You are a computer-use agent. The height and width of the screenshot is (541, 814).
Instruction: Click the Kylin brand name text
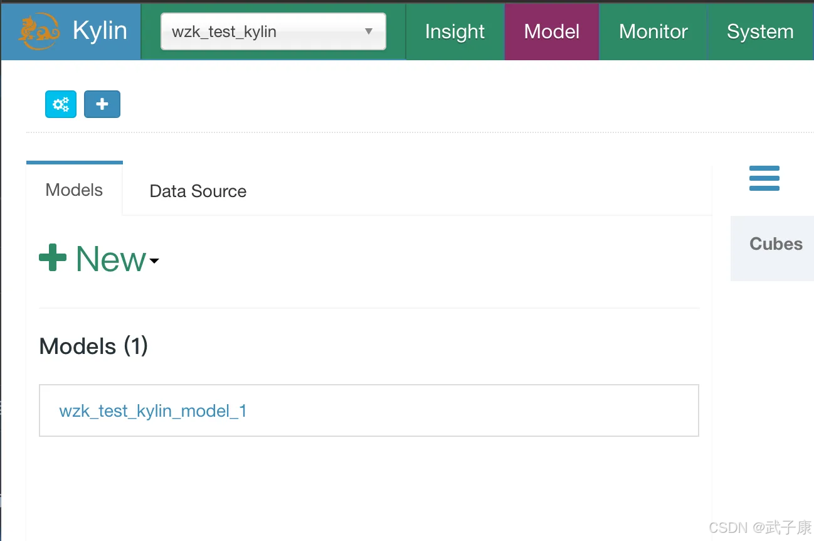[100, 31]
